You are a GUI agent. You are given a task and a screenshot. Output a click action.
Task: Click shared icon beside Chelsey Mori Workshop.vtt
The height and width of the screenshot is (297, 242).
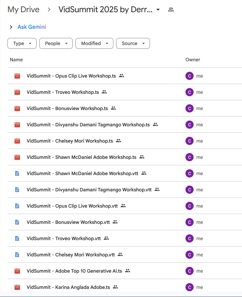[120, 255]
